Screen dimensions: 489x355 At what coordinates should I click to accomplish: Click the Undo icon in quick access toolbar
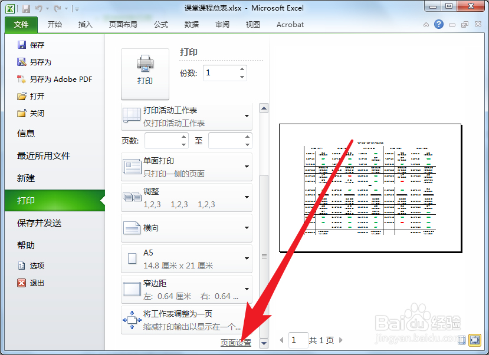pyautogui.click(x=39, y=9)
